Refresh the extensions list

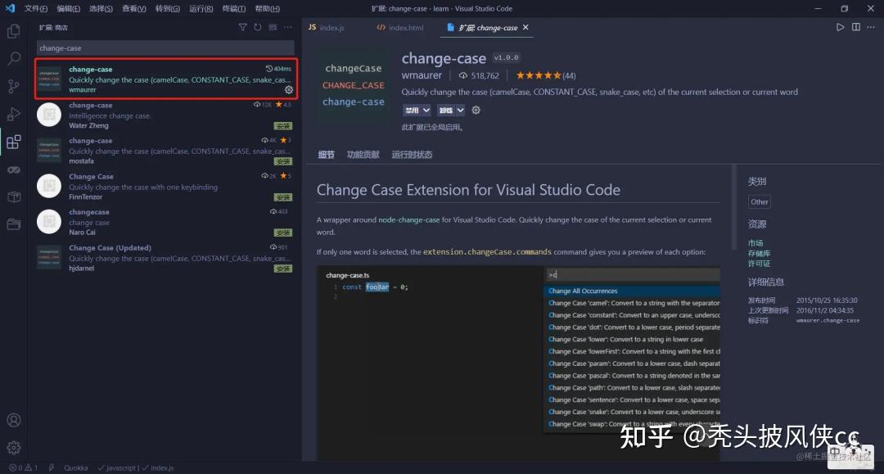tap(258, 27)
